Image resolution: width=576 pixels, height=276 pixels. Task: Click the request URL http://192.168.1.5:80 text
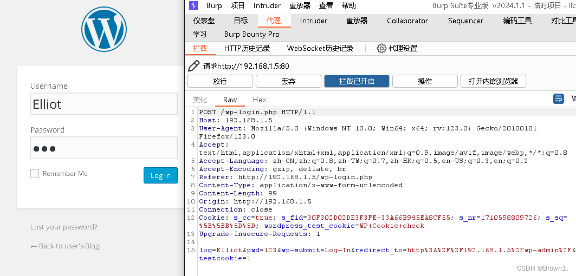253,66
